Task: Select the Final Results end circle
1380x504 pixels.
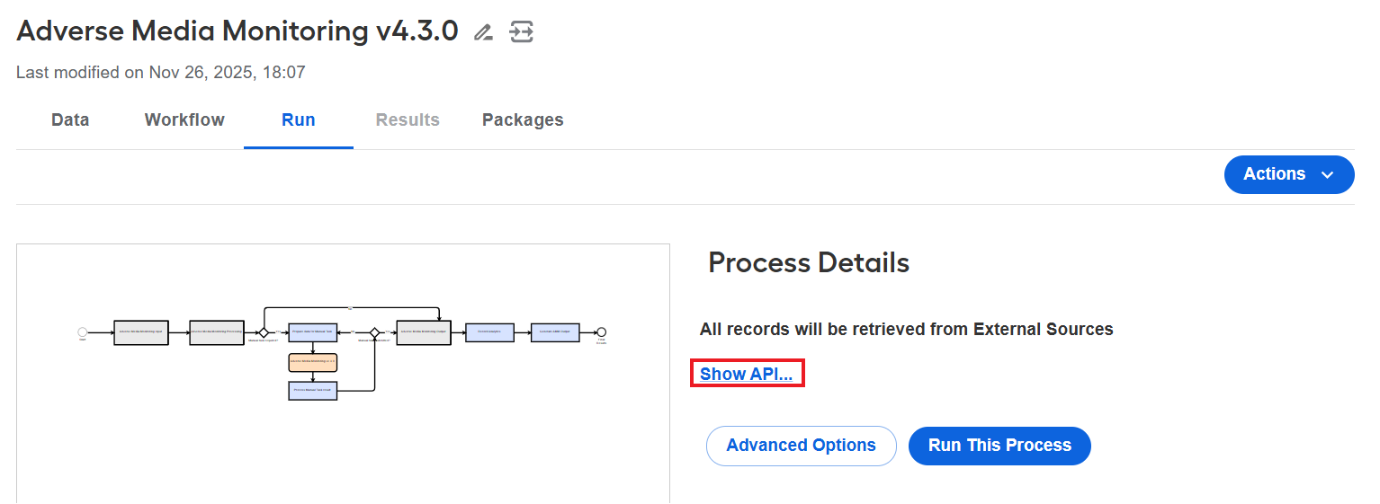Action: click(x=602, y=332)
